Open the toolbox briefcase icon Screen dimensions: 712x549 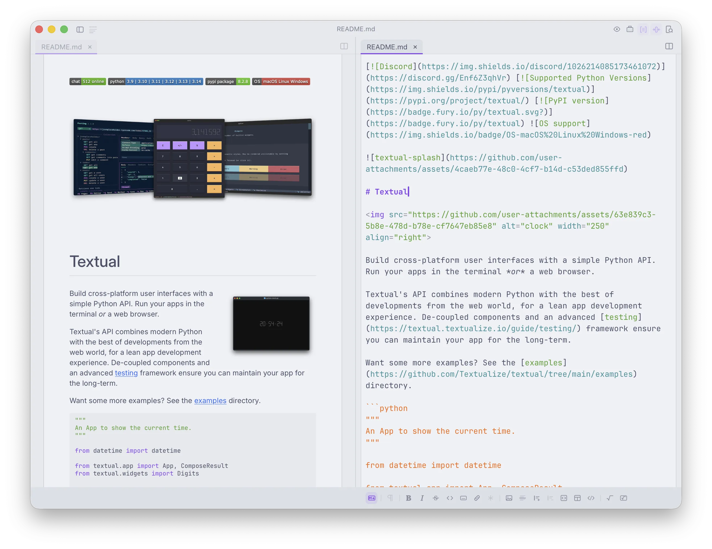click(x=630, y=29)
